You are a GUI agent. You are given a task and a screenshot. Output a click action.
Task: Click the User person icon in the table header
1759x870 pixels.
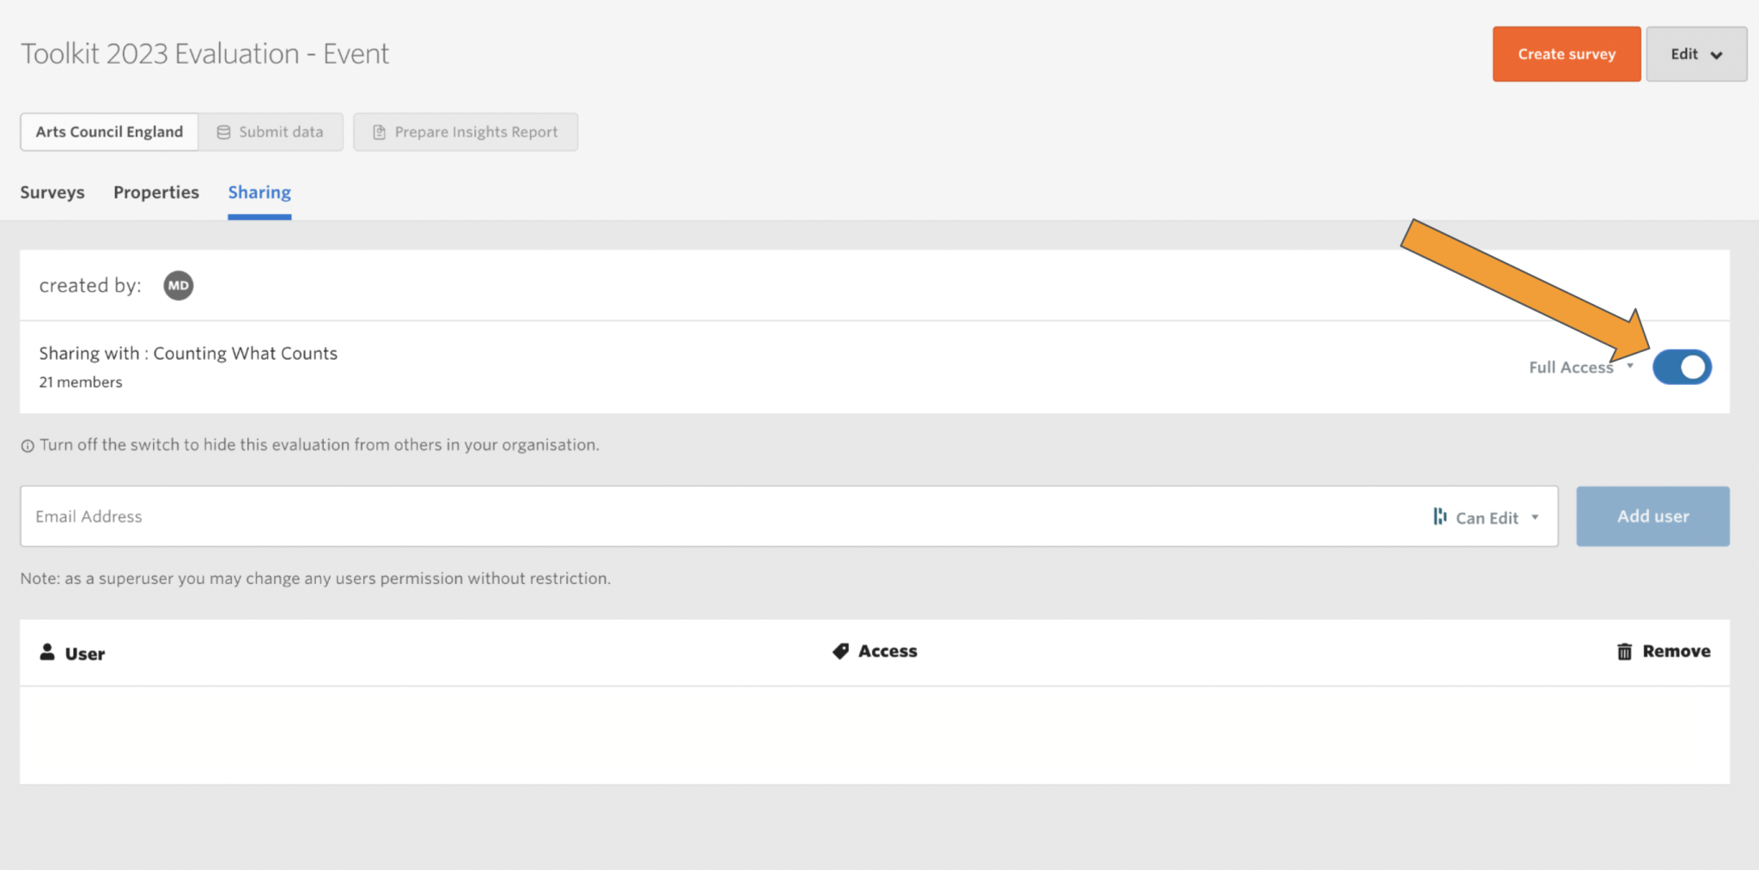47,652
